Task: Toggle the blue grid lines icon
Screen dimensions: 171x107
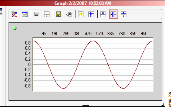Action: coord(91,14)
